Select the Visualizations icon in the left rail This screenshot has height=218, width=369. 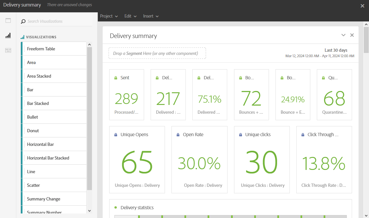coord(8,35)
